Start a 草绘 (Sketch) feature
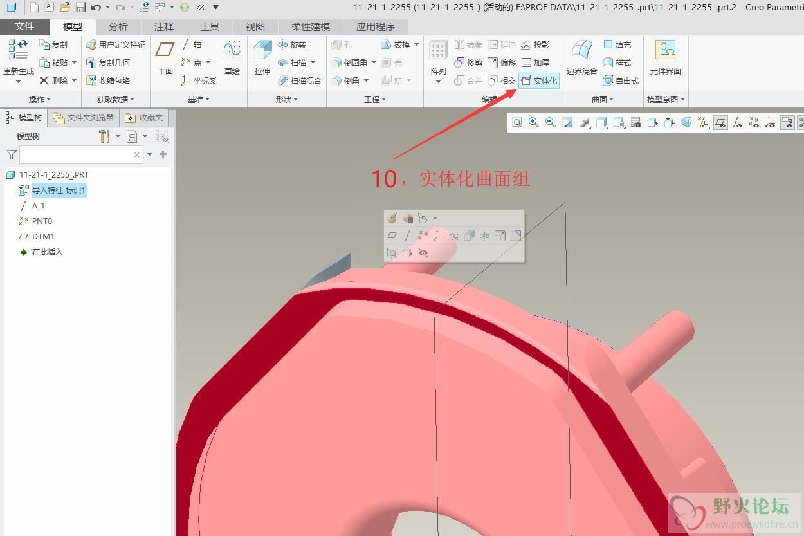 [x=232, y=58]
